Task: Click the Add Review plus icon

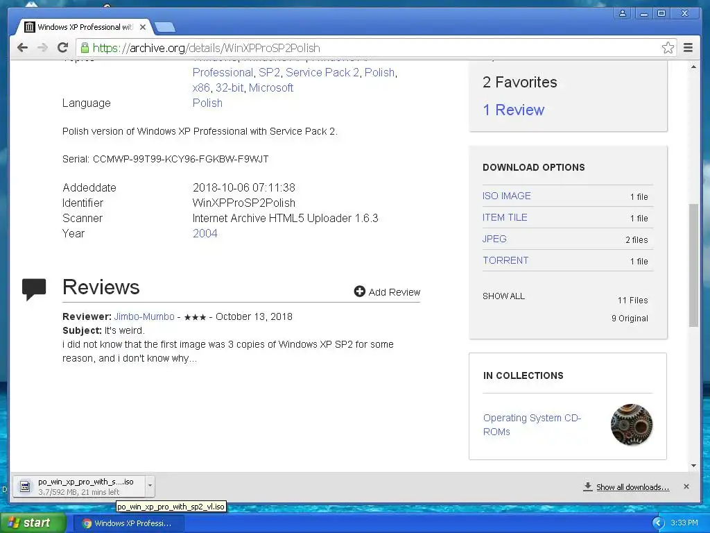Action: point(360,291)
